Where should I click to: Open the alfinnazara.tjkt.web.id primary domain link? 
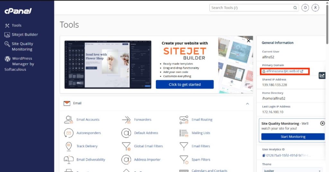[x=283, y=71]
